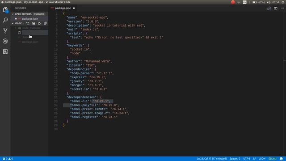
Task: Click the "express" dependency on line 17
Action: tap(78, 77)
